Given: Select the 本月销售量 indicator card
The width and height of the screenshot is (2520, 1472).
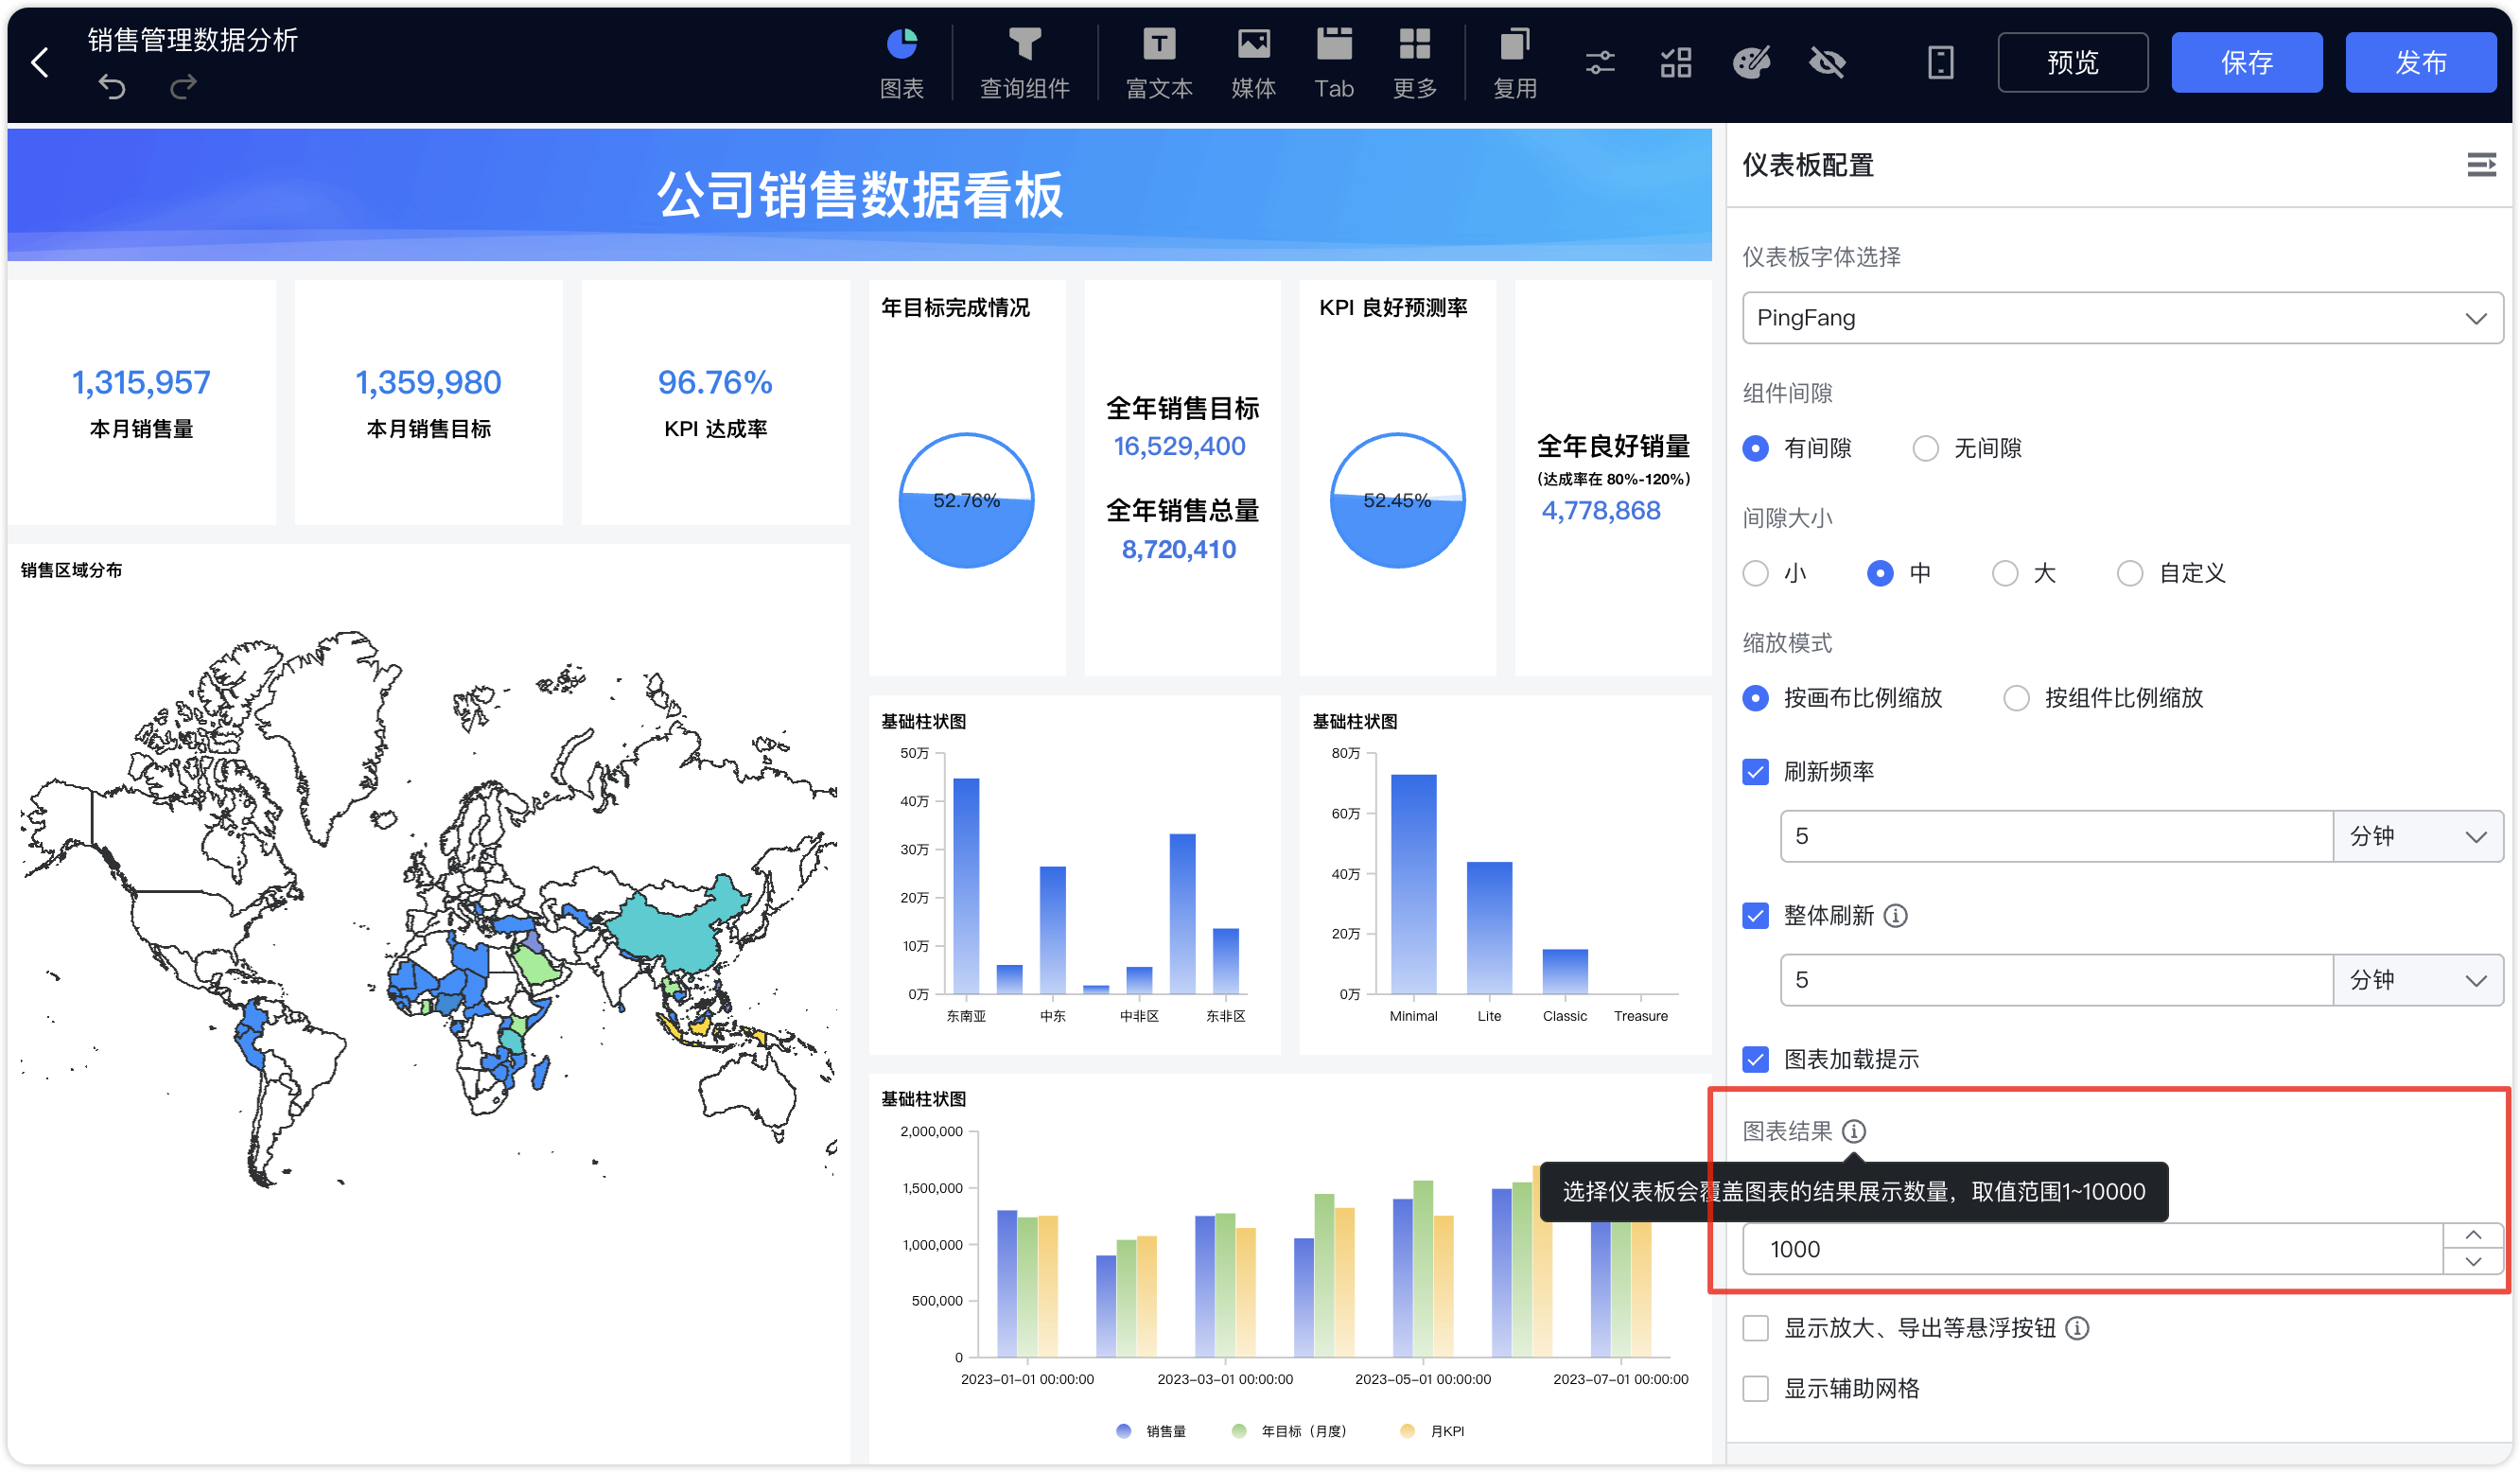Looking at the screenshot, I should click(x=141, y=402).
